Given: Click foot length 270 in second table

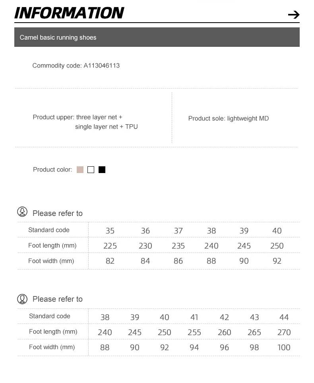Looking at the screenshot, I should pyautogui.click(x=284, y=332).
